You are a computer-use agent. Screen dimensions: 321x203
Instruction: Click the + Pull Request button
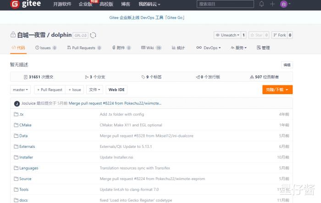(50, 90)
